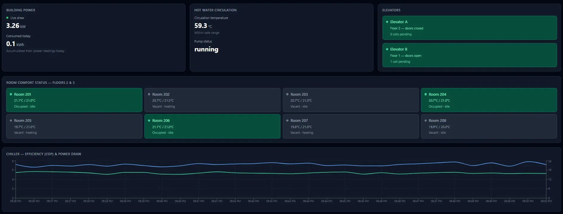Click 'Room Comfort Status — Floors 2 & 3' heading

tap(40, 83)
